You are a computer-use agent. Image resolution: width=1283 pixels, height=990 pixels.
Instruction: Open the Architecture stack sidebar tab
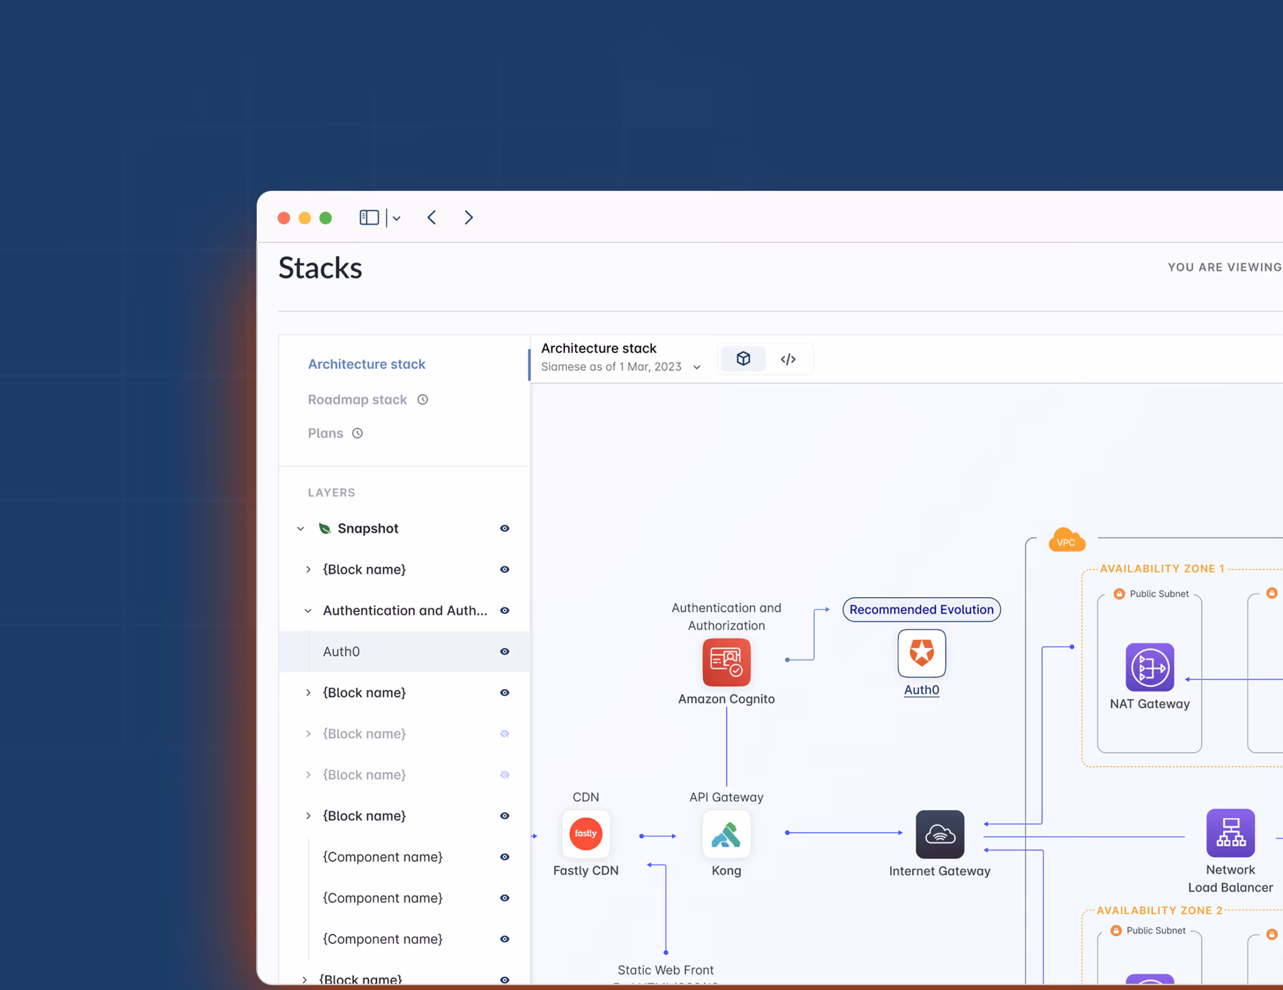click(367, 364)
